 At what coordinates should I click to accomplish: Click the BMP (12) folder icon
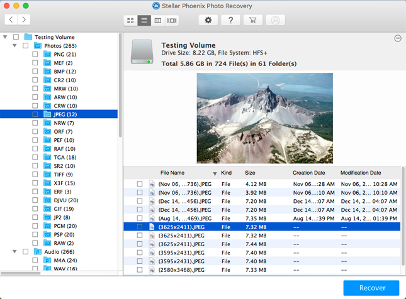[x=47, y=72]
